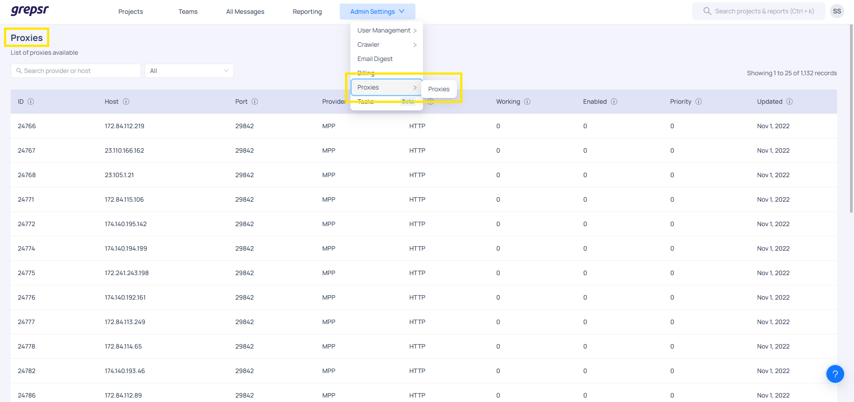854x402 pixels.
Task: Open the All filter dropdown
Action: click(189, 71)
